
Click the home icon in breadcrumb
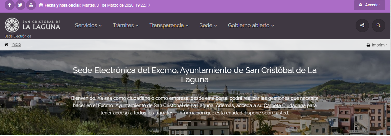(x=6, y=44)
